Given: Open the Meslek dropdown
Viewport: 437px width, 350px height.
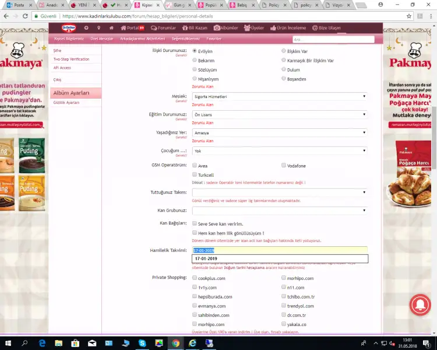Looking at the screenshot, I should (x=279, y=96).
